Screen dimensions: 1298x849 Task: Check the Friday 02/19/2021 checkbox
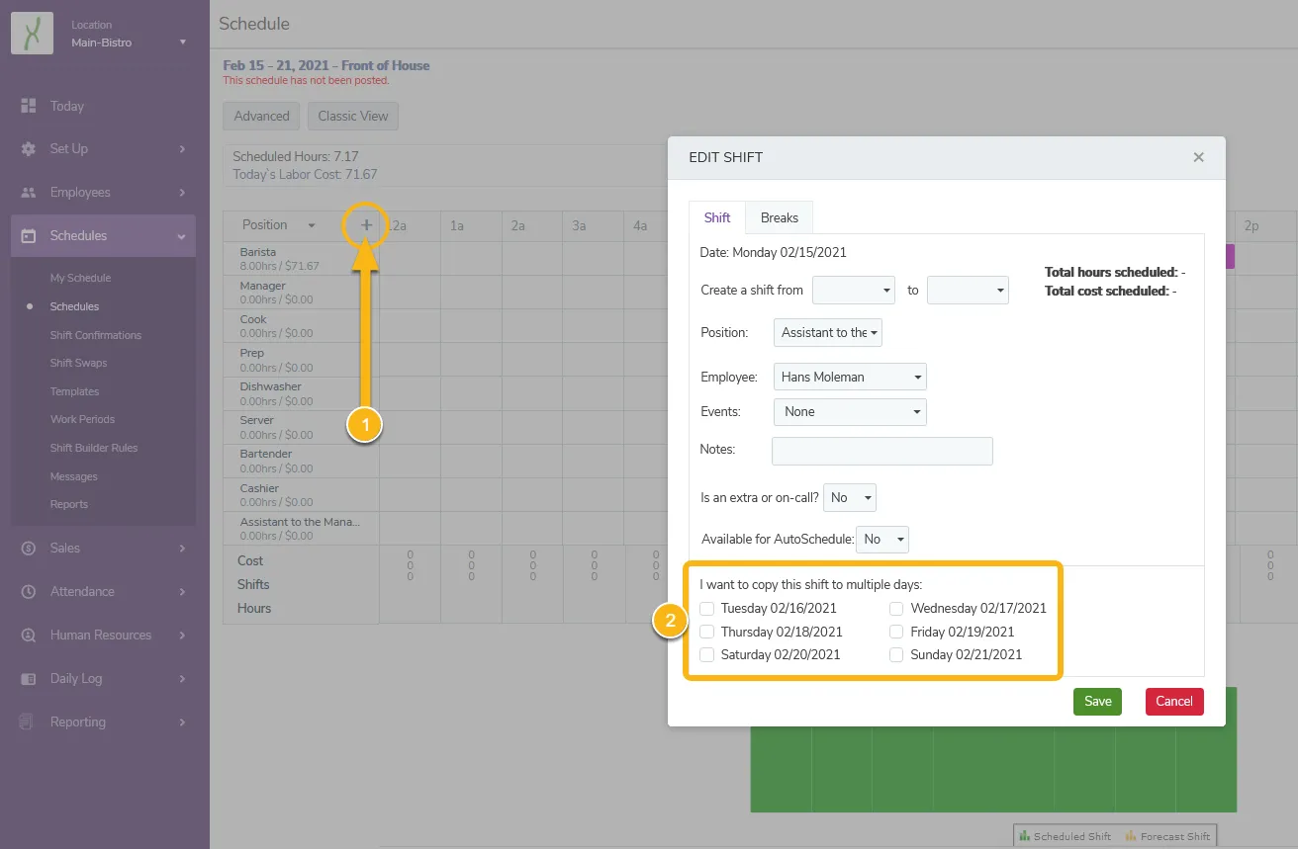(896, 632)
